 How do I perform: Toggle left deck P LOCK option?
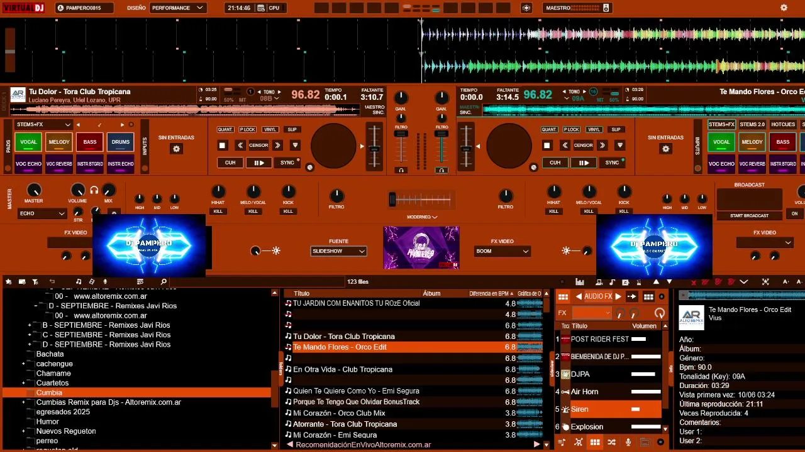(247, 129)
